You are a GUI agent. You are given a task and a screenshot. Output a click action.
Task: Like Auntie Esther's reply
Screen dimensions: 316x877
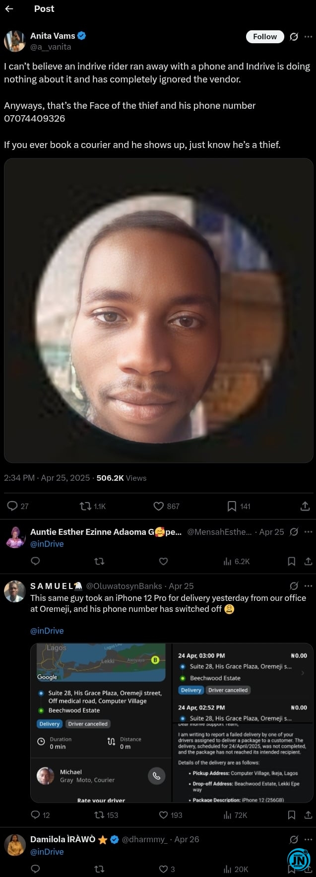click(x=163, y=561)
